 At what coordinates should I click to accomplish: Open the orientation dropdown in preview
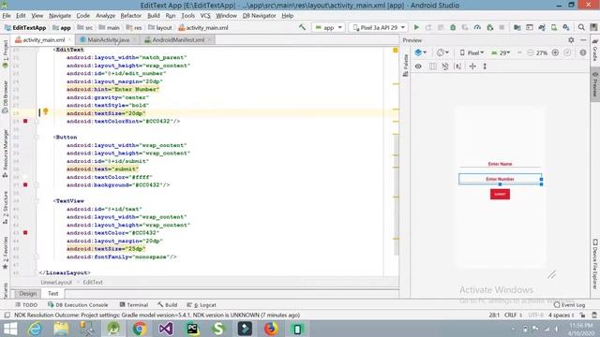pyautogui.click(x=442, y=52)
